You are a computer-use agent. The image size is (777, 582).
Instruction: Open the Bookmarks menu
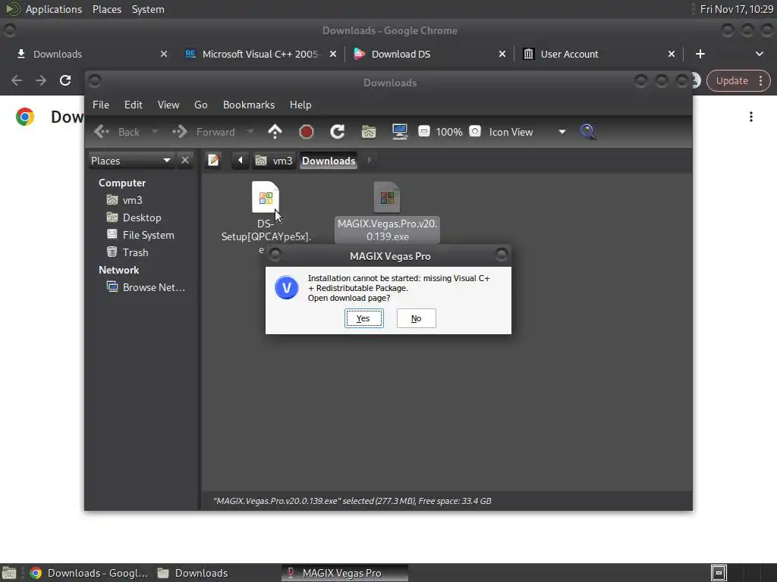click(249, 105)
